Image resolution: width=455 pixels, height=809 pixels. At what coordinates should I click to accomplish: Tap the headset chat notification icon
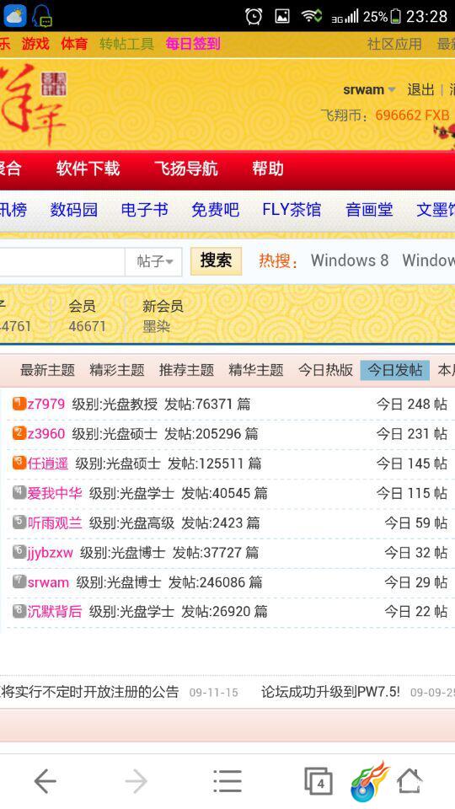point(42,16)
